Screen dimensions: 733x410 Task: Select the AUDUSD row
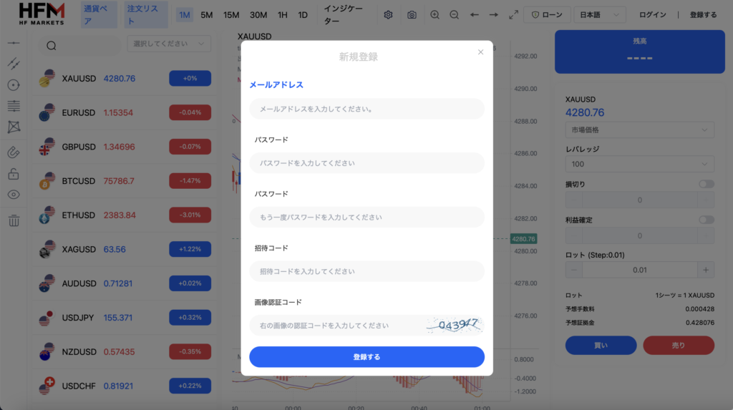coord(125,283)
